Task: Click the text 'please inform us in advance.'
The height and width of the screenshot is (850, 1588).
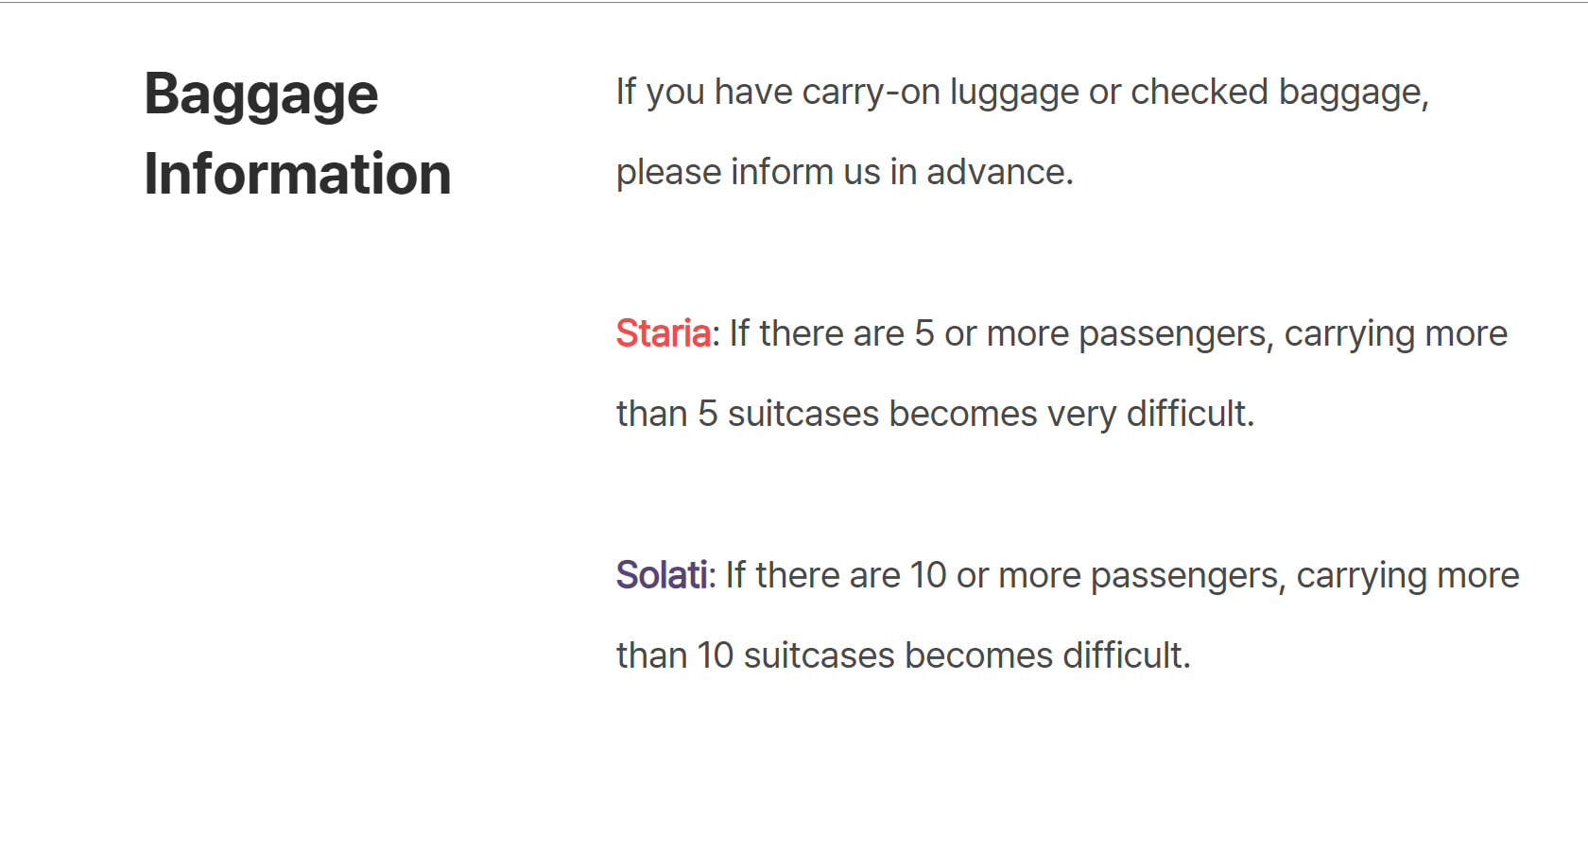Action: tap(844, 172)
